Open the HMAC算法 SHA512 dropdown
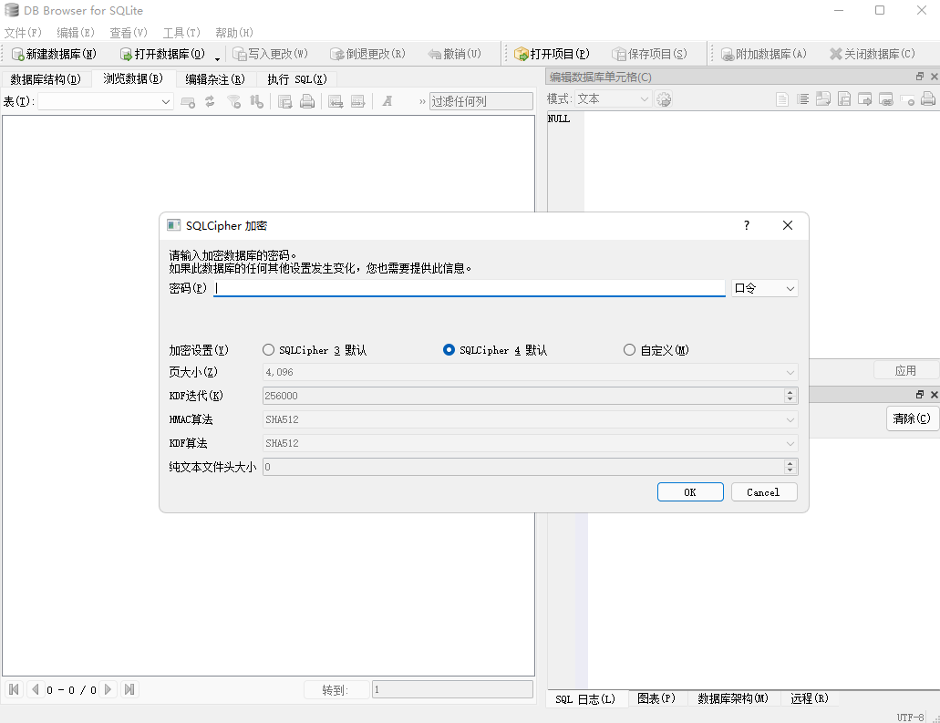 click(x=530, y=419)
